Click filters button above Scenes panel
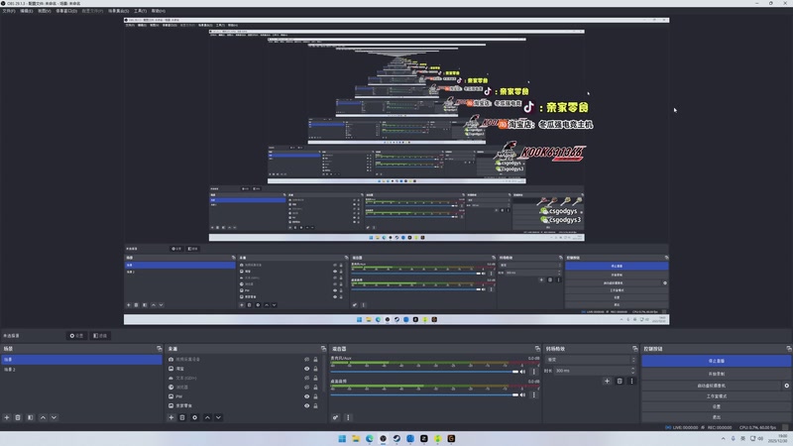This screenshot has width=793, height=446. [100, 336]
